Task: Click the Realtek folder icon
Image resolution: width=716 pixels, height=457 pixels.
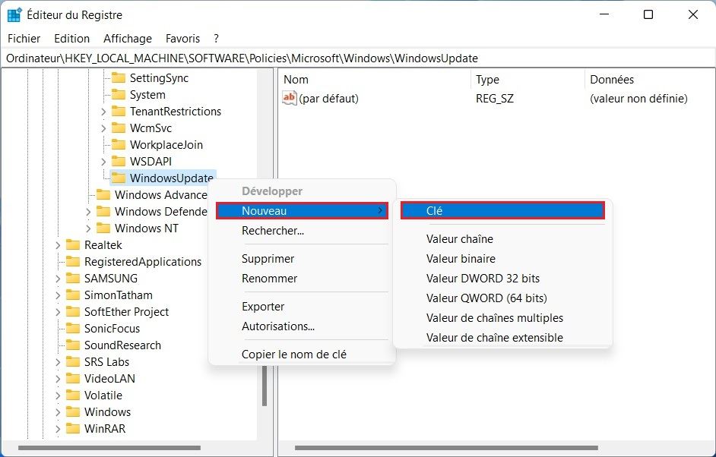Action: pyautogui.click(x=73, y=244)
